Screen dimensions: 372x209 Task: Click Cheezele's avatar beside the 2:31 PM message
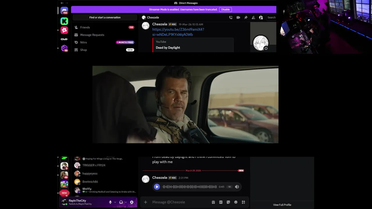tap(146, 179)
